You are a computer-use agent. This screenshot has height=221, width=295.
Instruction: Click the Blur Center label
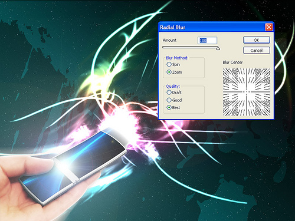[x=232, y=62]
